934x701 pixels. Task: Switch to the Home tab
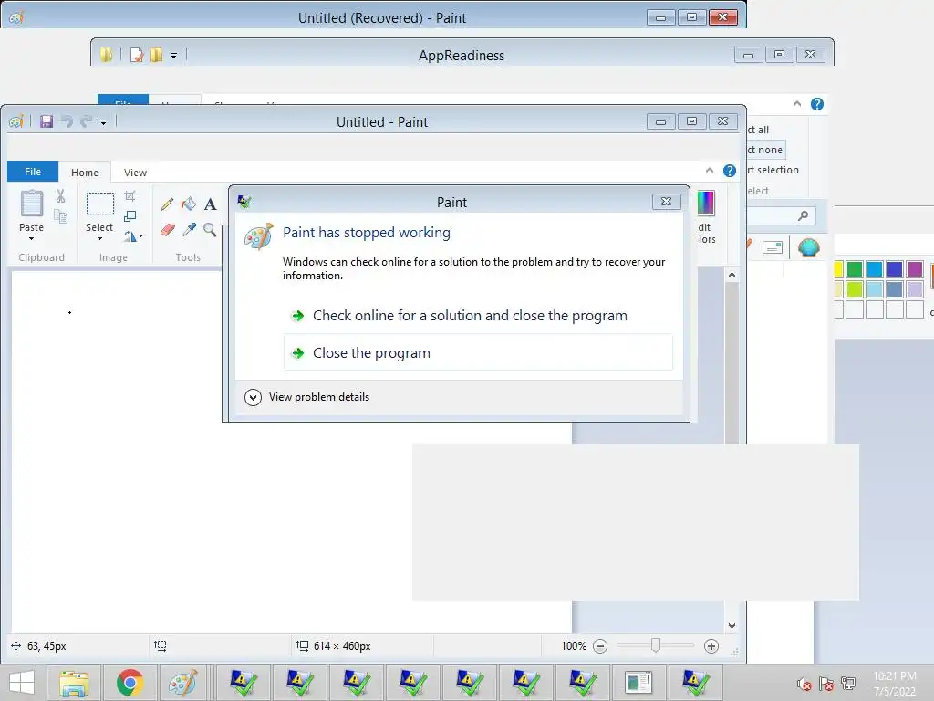tap(85, 173)
